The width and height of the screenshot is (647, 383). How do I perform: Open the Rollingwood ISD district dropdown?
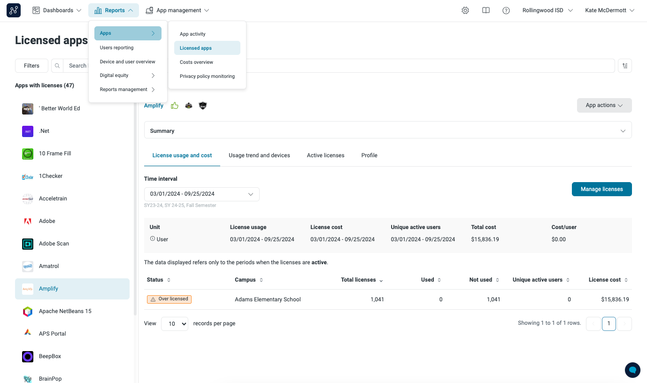pos(547,10)
